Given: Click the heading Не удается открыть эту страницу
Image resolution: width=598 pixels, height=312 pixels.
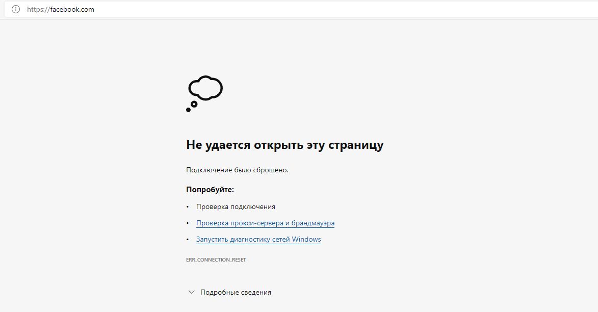Looking at the screenshot, I should click(x=284, y=145).
